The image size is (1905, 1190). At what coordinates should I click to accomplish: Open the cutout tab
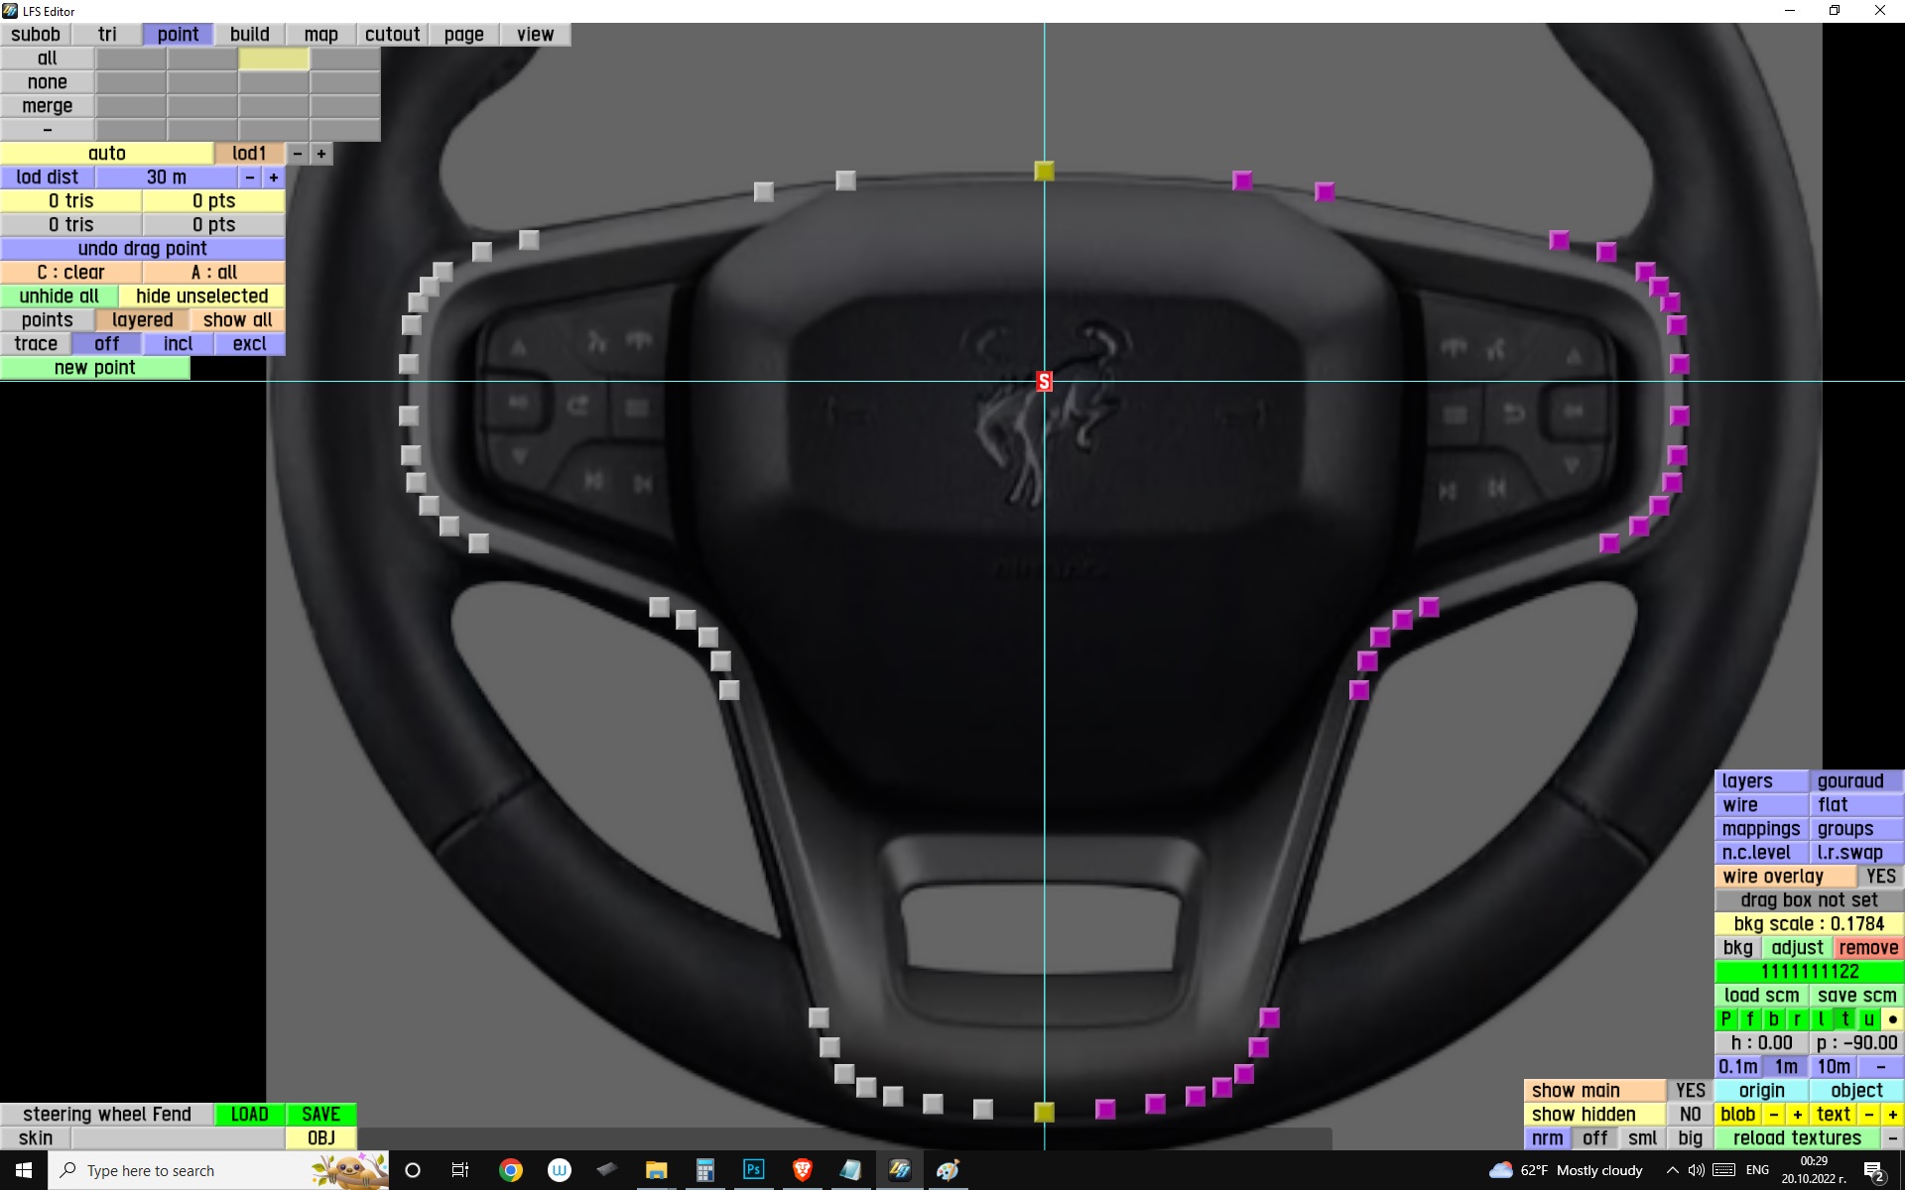[392, 35]
